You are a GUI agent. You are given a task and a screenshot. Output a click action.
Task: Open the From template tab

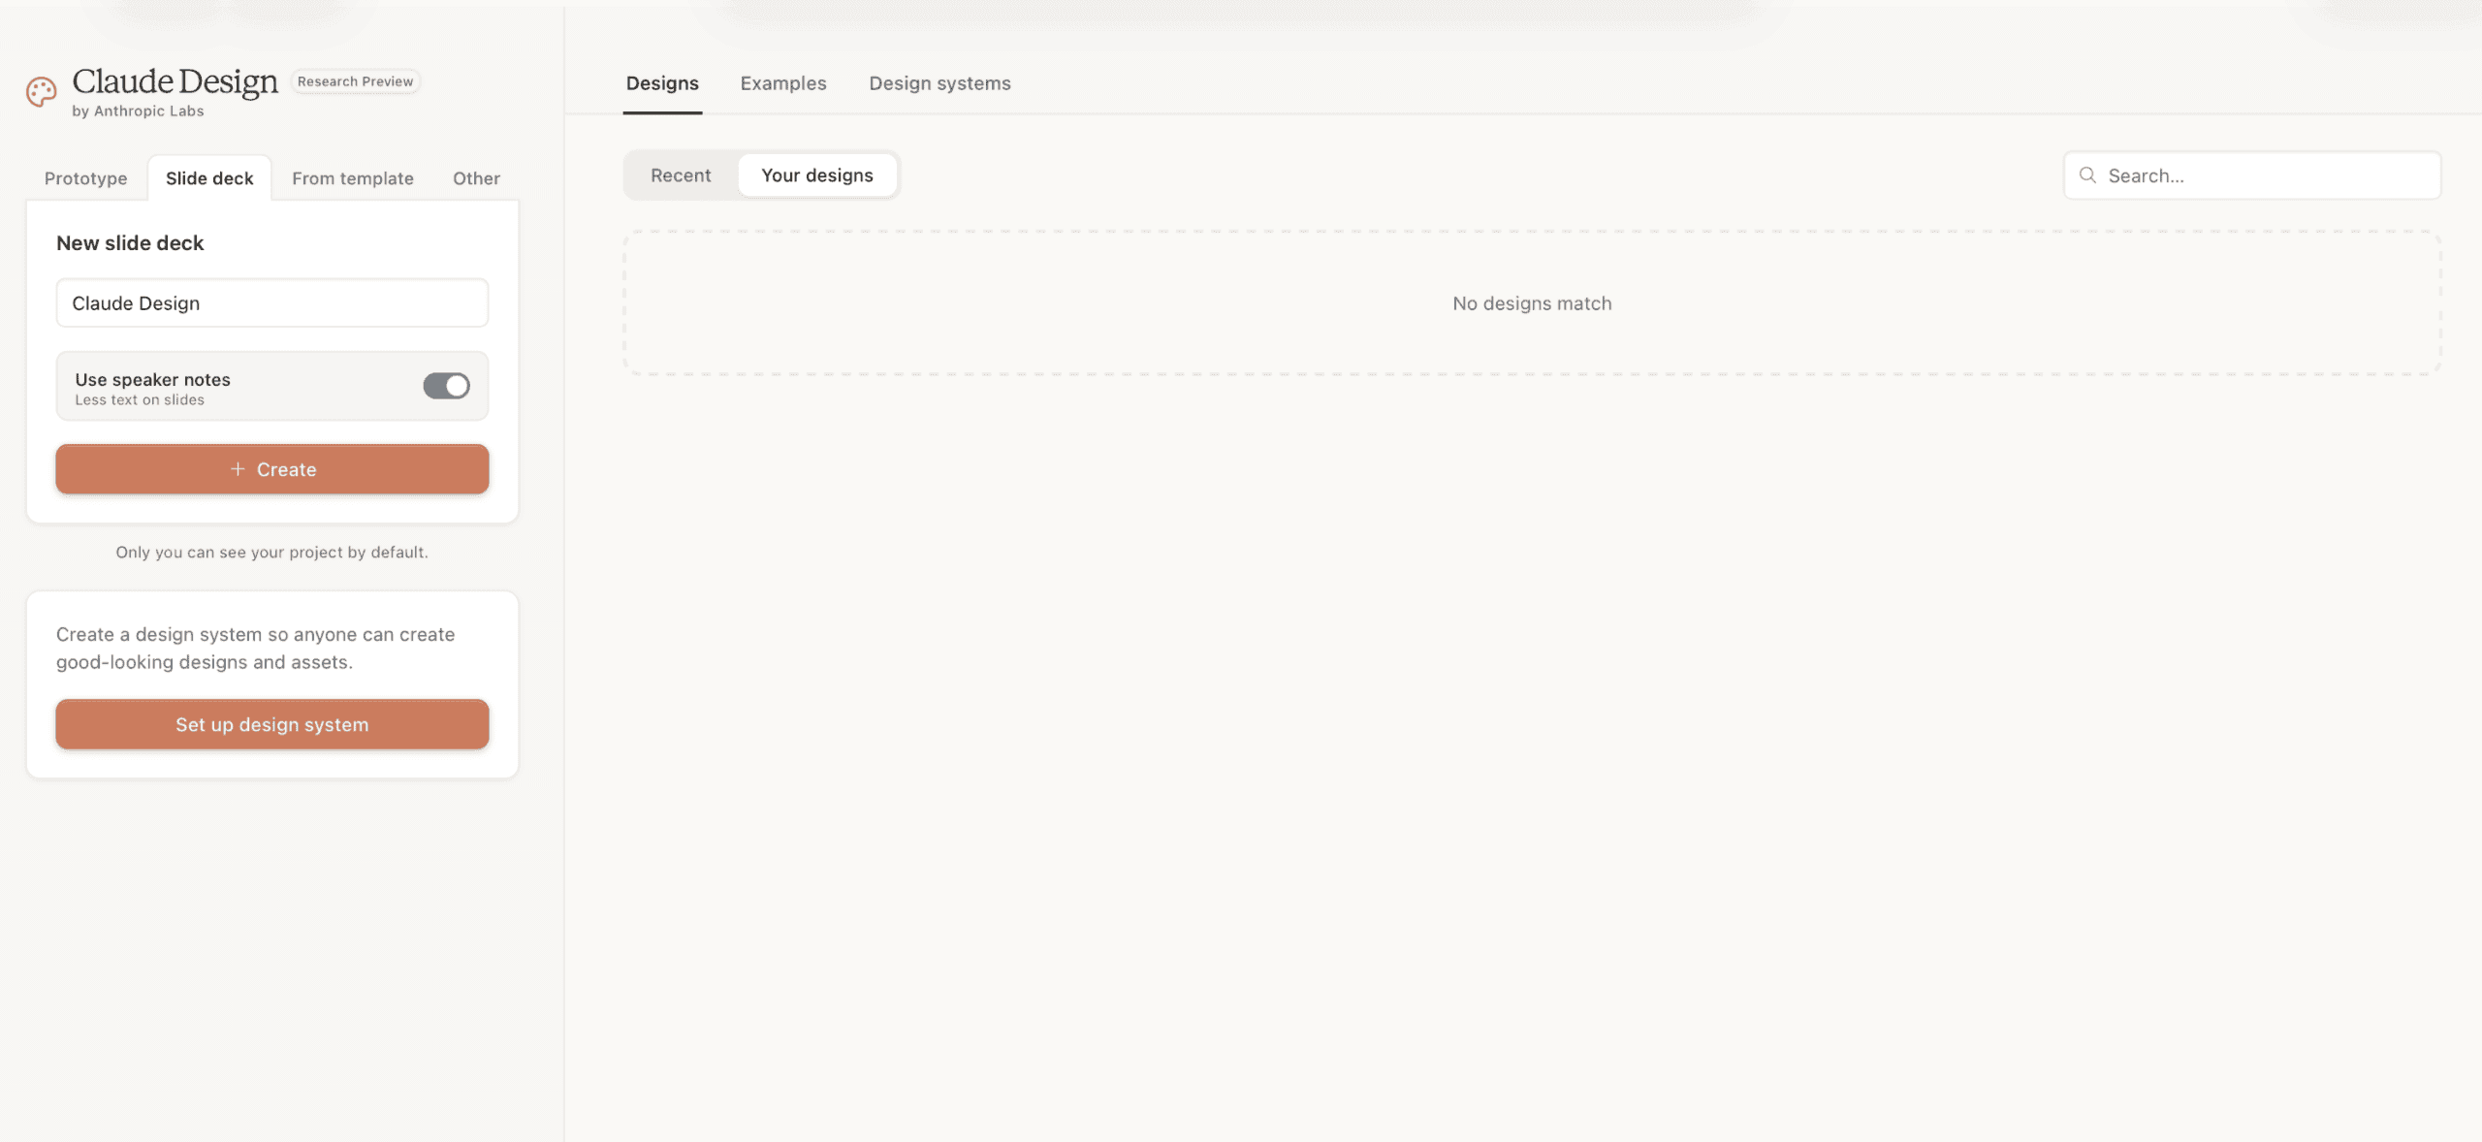pyautogui.click(x=353, y=178)
